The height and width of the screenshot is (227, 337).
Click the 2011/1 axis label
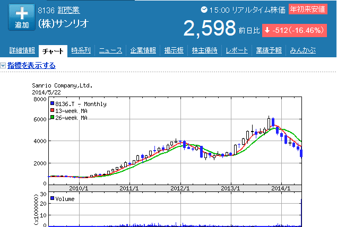pos(129,188)
